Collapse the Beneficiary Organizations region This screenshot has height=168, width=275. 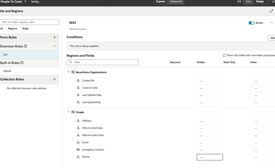pos(69,72)
